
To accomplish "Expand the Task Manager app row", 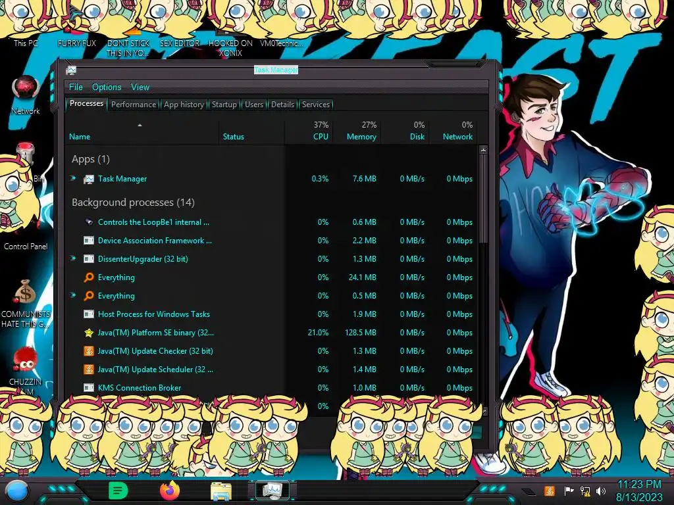I will coord(73,178).
